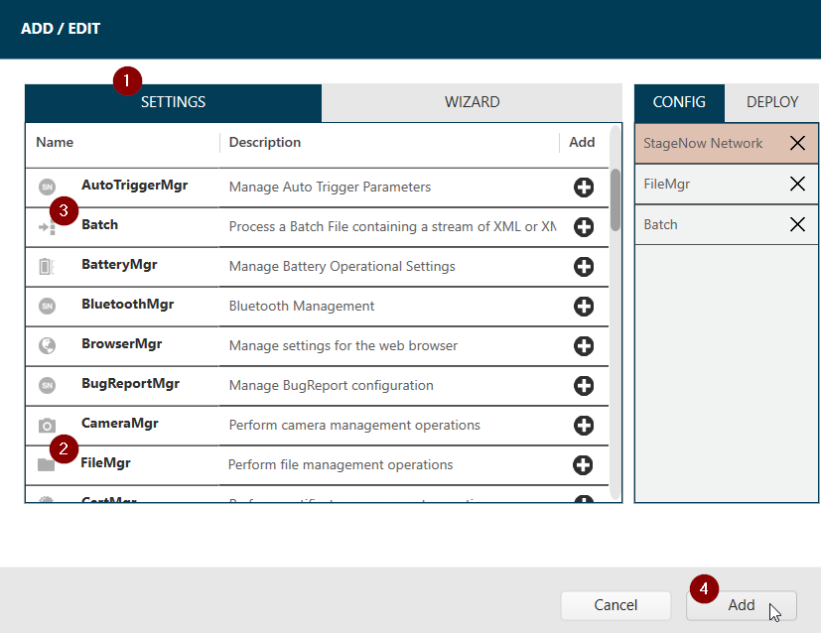Image resolution: width=821 pixels, height=633 pixels.
Task: Select the CONFIG tab
Action: pos(679,101)
